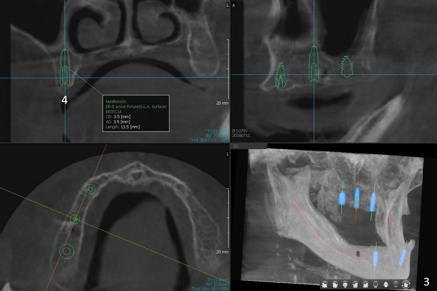Click the rotating head auto-rotate icon
The height and width of the screenshot is (291, 437).
[406, 284]
